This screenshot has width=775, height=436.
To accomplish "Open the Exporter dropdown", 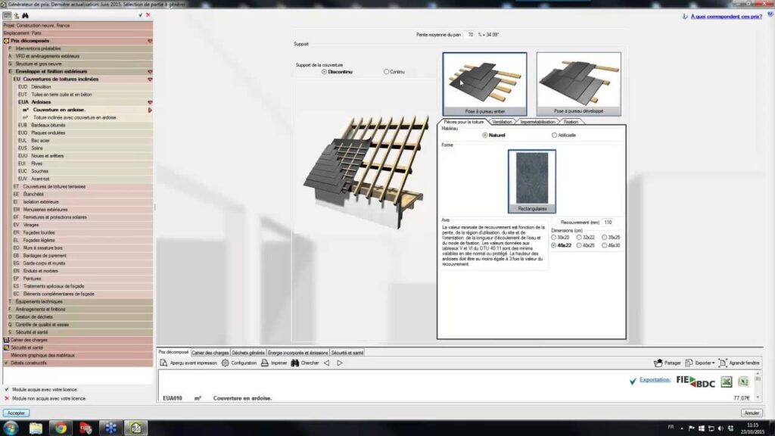I will pos(700,363).
